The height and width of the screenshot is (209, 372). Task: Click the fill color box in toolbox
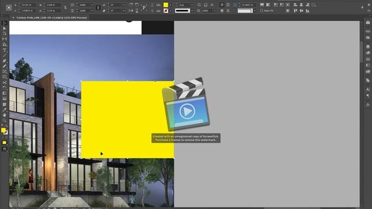(3, 130)
